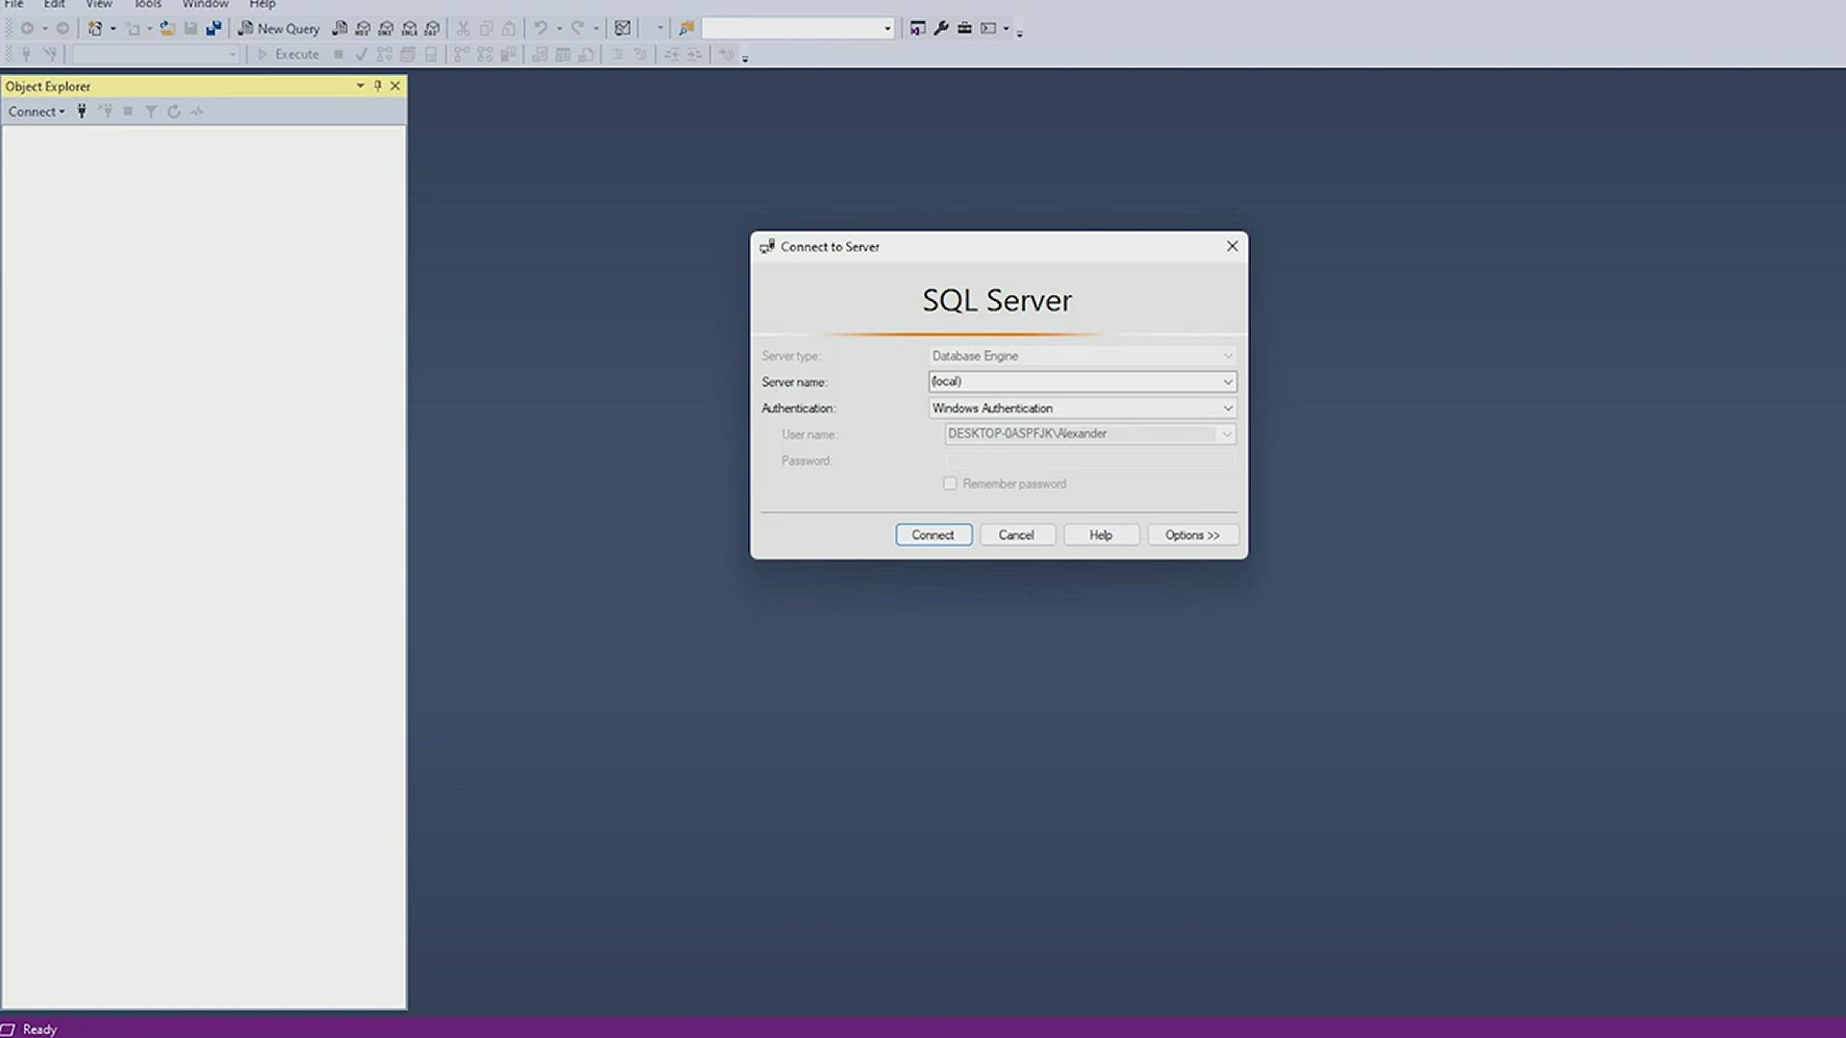
Task: Click the Save floppy disk icon
Action: click(x=190, y=28)
